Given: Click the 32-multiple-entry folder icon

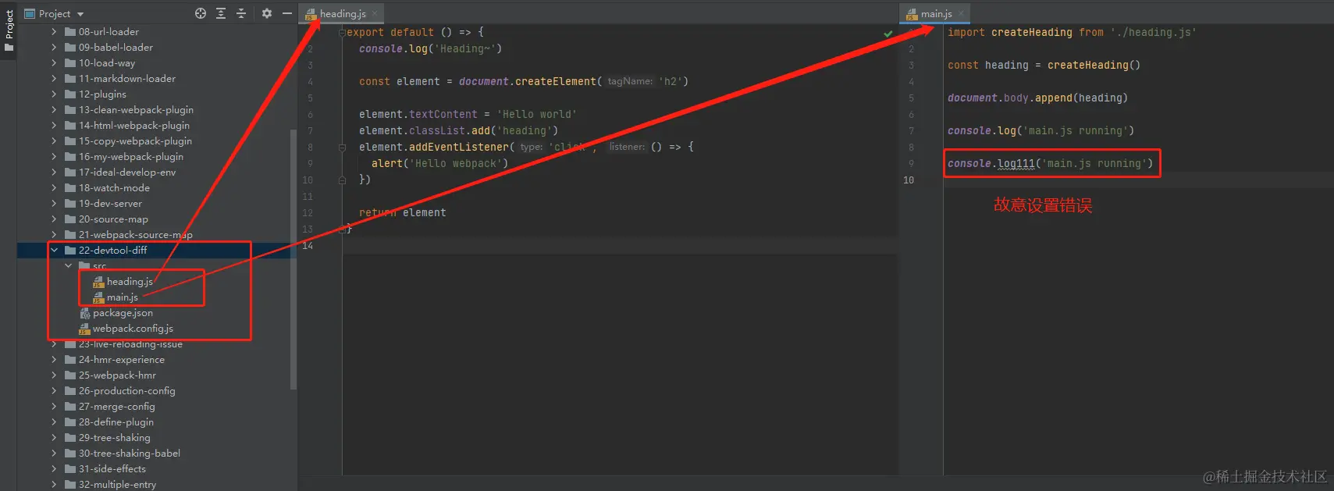Looking at the screenshot, I should pos(70,485).
